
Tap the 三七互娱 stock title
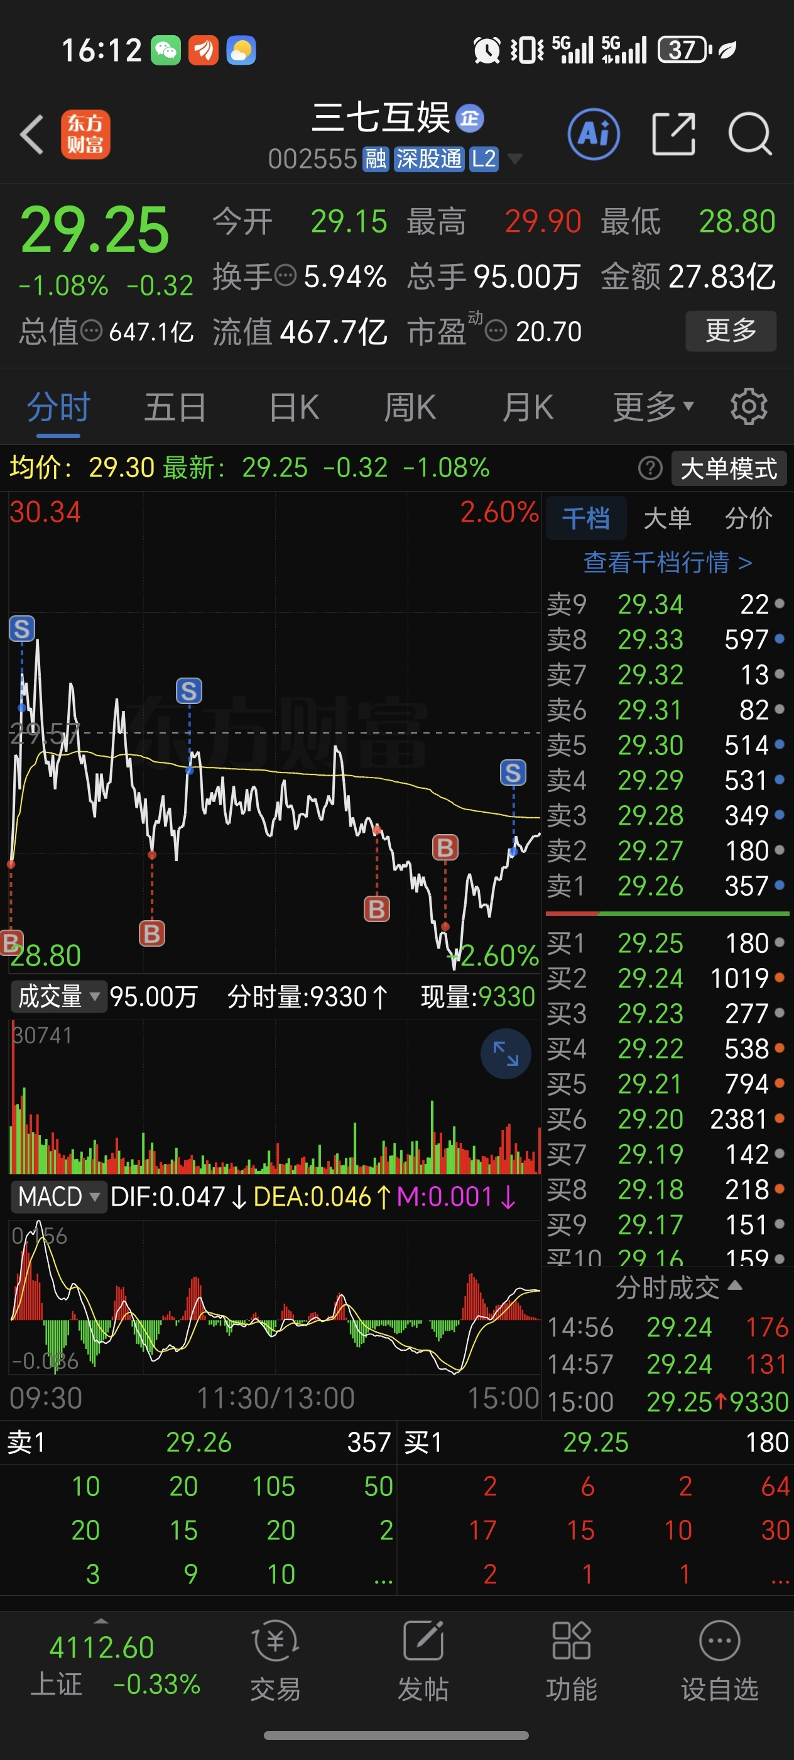380,118
